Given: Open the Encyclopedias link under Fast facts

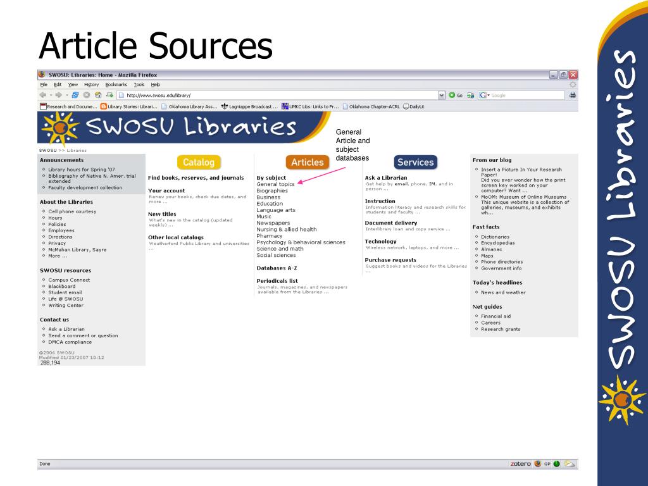Looking at the screenshot, I should pyautogui.click(x=498, y=243).
